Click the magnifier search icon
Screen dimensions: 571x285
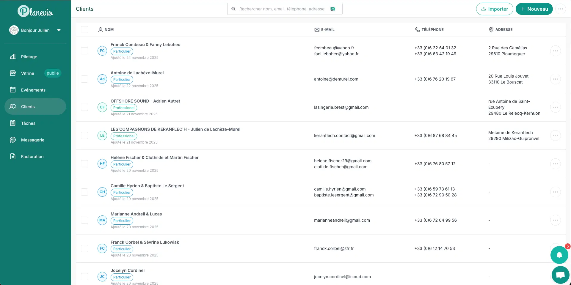(x=233, y=9)
